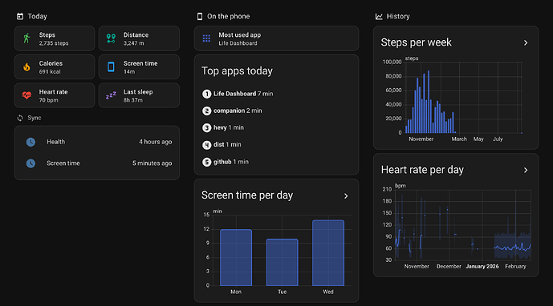Viewport: 553px width, 306px height.
Task: Click 'github 1 min' entry
Action: (x=231, y=162)
